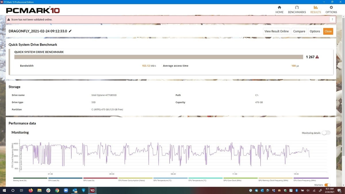The width and height of the screenshot is (345, 194).
Task: Click the bandwidth value 153.12 MB/s
Action: (x=149, y=66)
